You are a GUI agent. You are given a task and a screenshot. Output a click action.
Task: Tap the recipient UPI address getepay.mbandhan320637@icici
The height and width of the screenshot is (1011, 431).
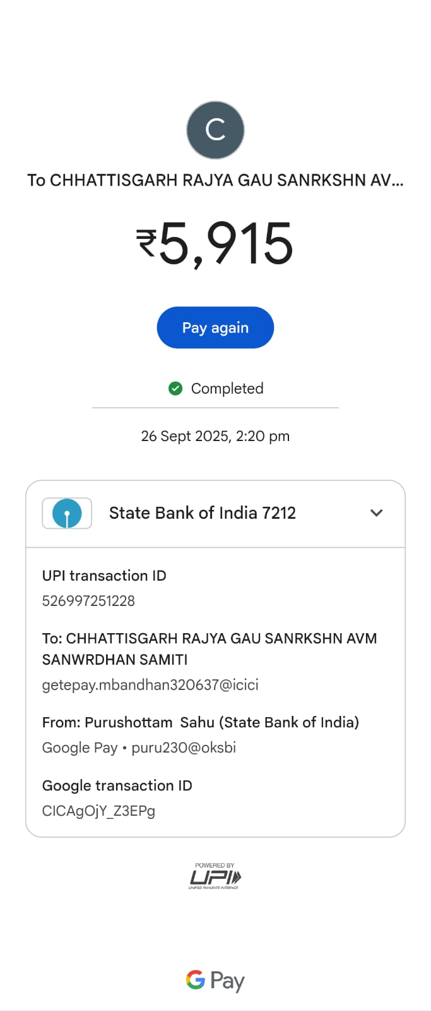click(150, 685)
